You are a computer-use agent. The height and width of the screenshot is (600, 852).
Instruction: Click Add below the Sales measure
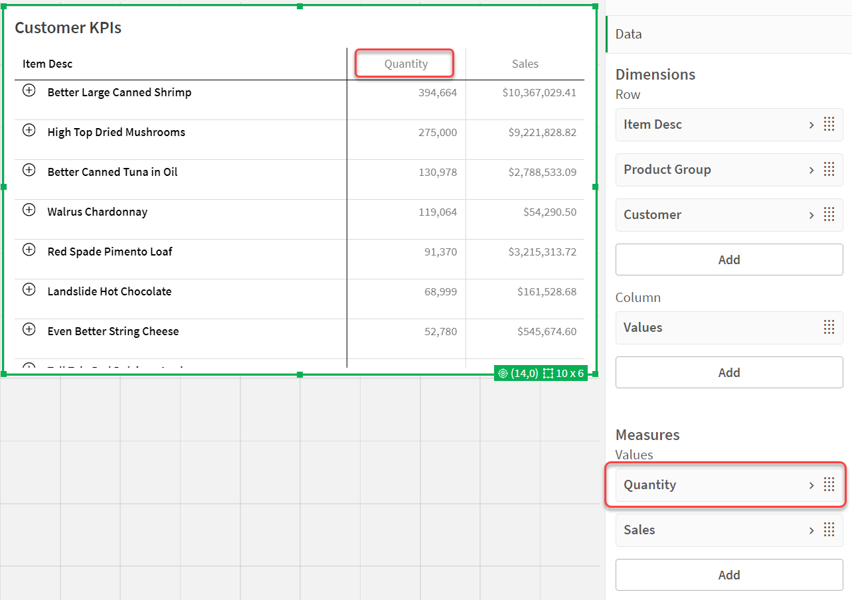point(728,575)
